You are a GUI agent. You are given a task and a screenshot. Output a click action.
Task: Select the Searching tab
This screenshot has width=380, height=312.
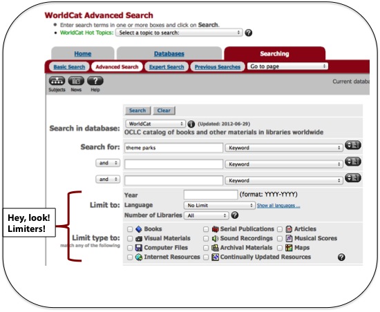(274, 53)
